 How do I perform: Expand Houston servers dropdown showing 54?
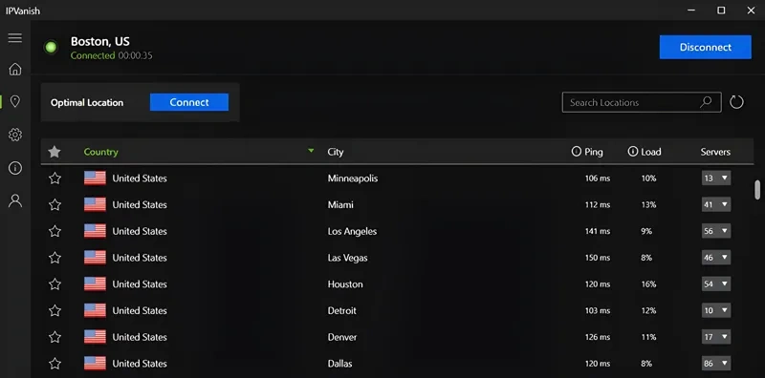[715, 284]
